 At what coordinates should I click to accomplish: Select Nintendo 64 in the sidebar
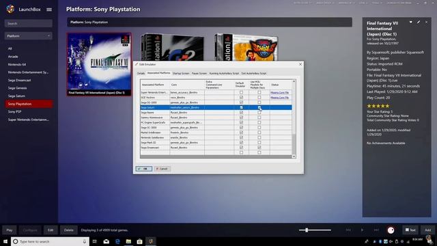(x=17, y=64)
